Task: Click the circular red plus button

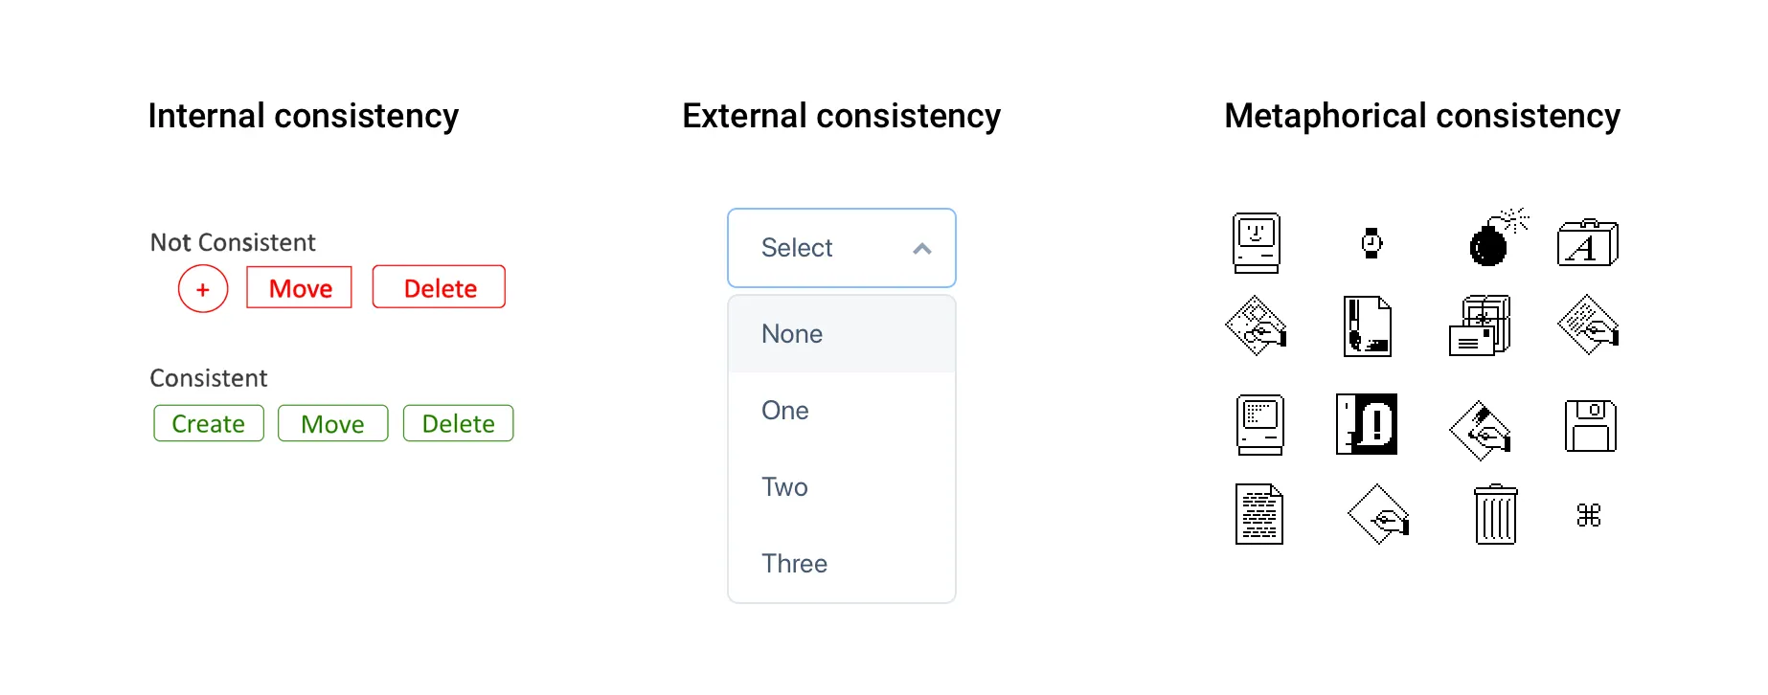Action: [x=203, y=289]
